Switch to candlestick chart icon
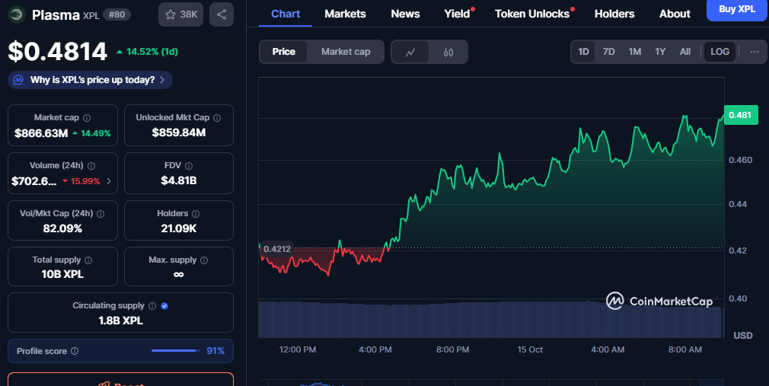The height and width of the screenshot is (386, 769). pyautogui.click(x=448, y=52)
